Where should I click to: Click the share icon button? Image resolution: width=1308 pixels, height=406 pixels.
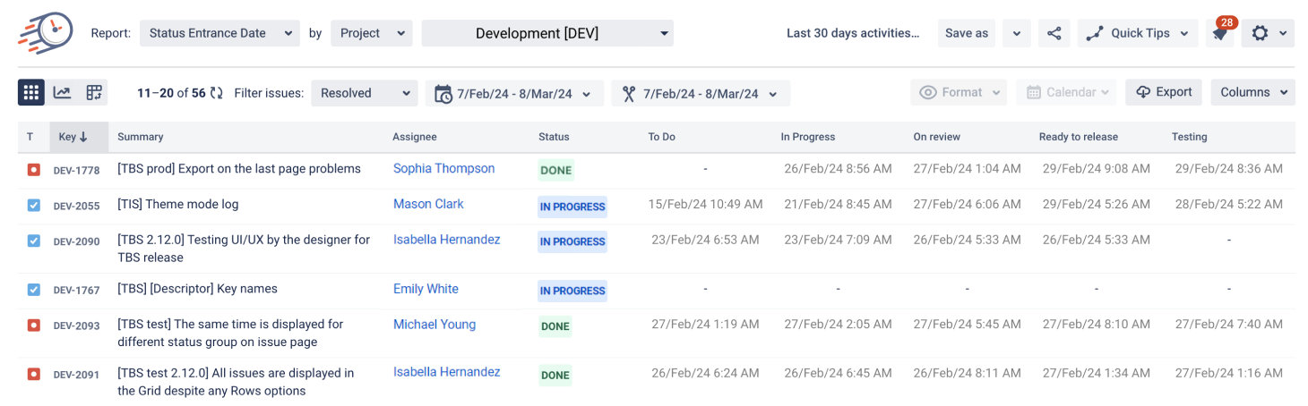(x=1054, y=33)
